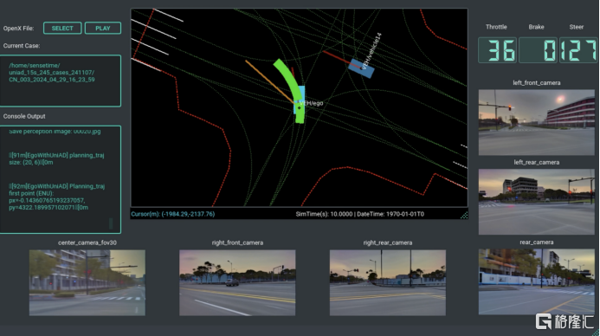Click the Throttle digital readout showing 36

(x=498, y=50)
